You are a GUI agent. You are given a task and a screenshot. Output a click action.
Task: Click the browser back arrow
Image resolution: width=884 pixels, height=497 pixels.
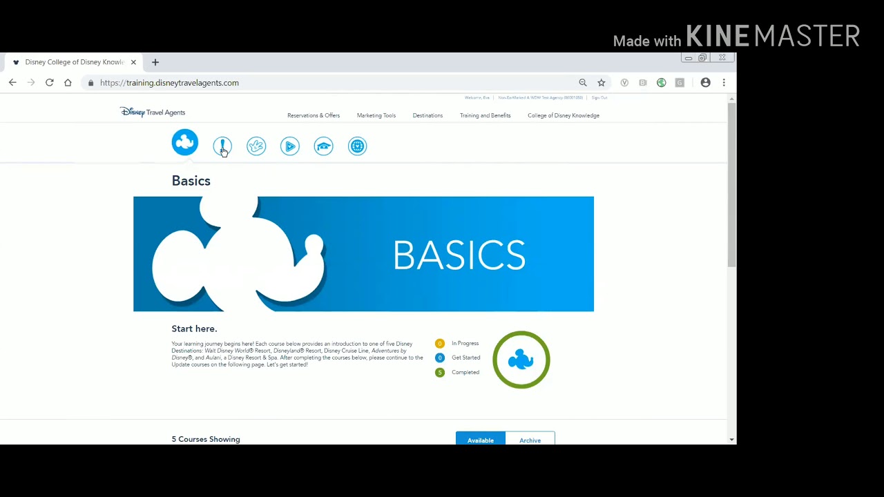[x=12, y=82]
